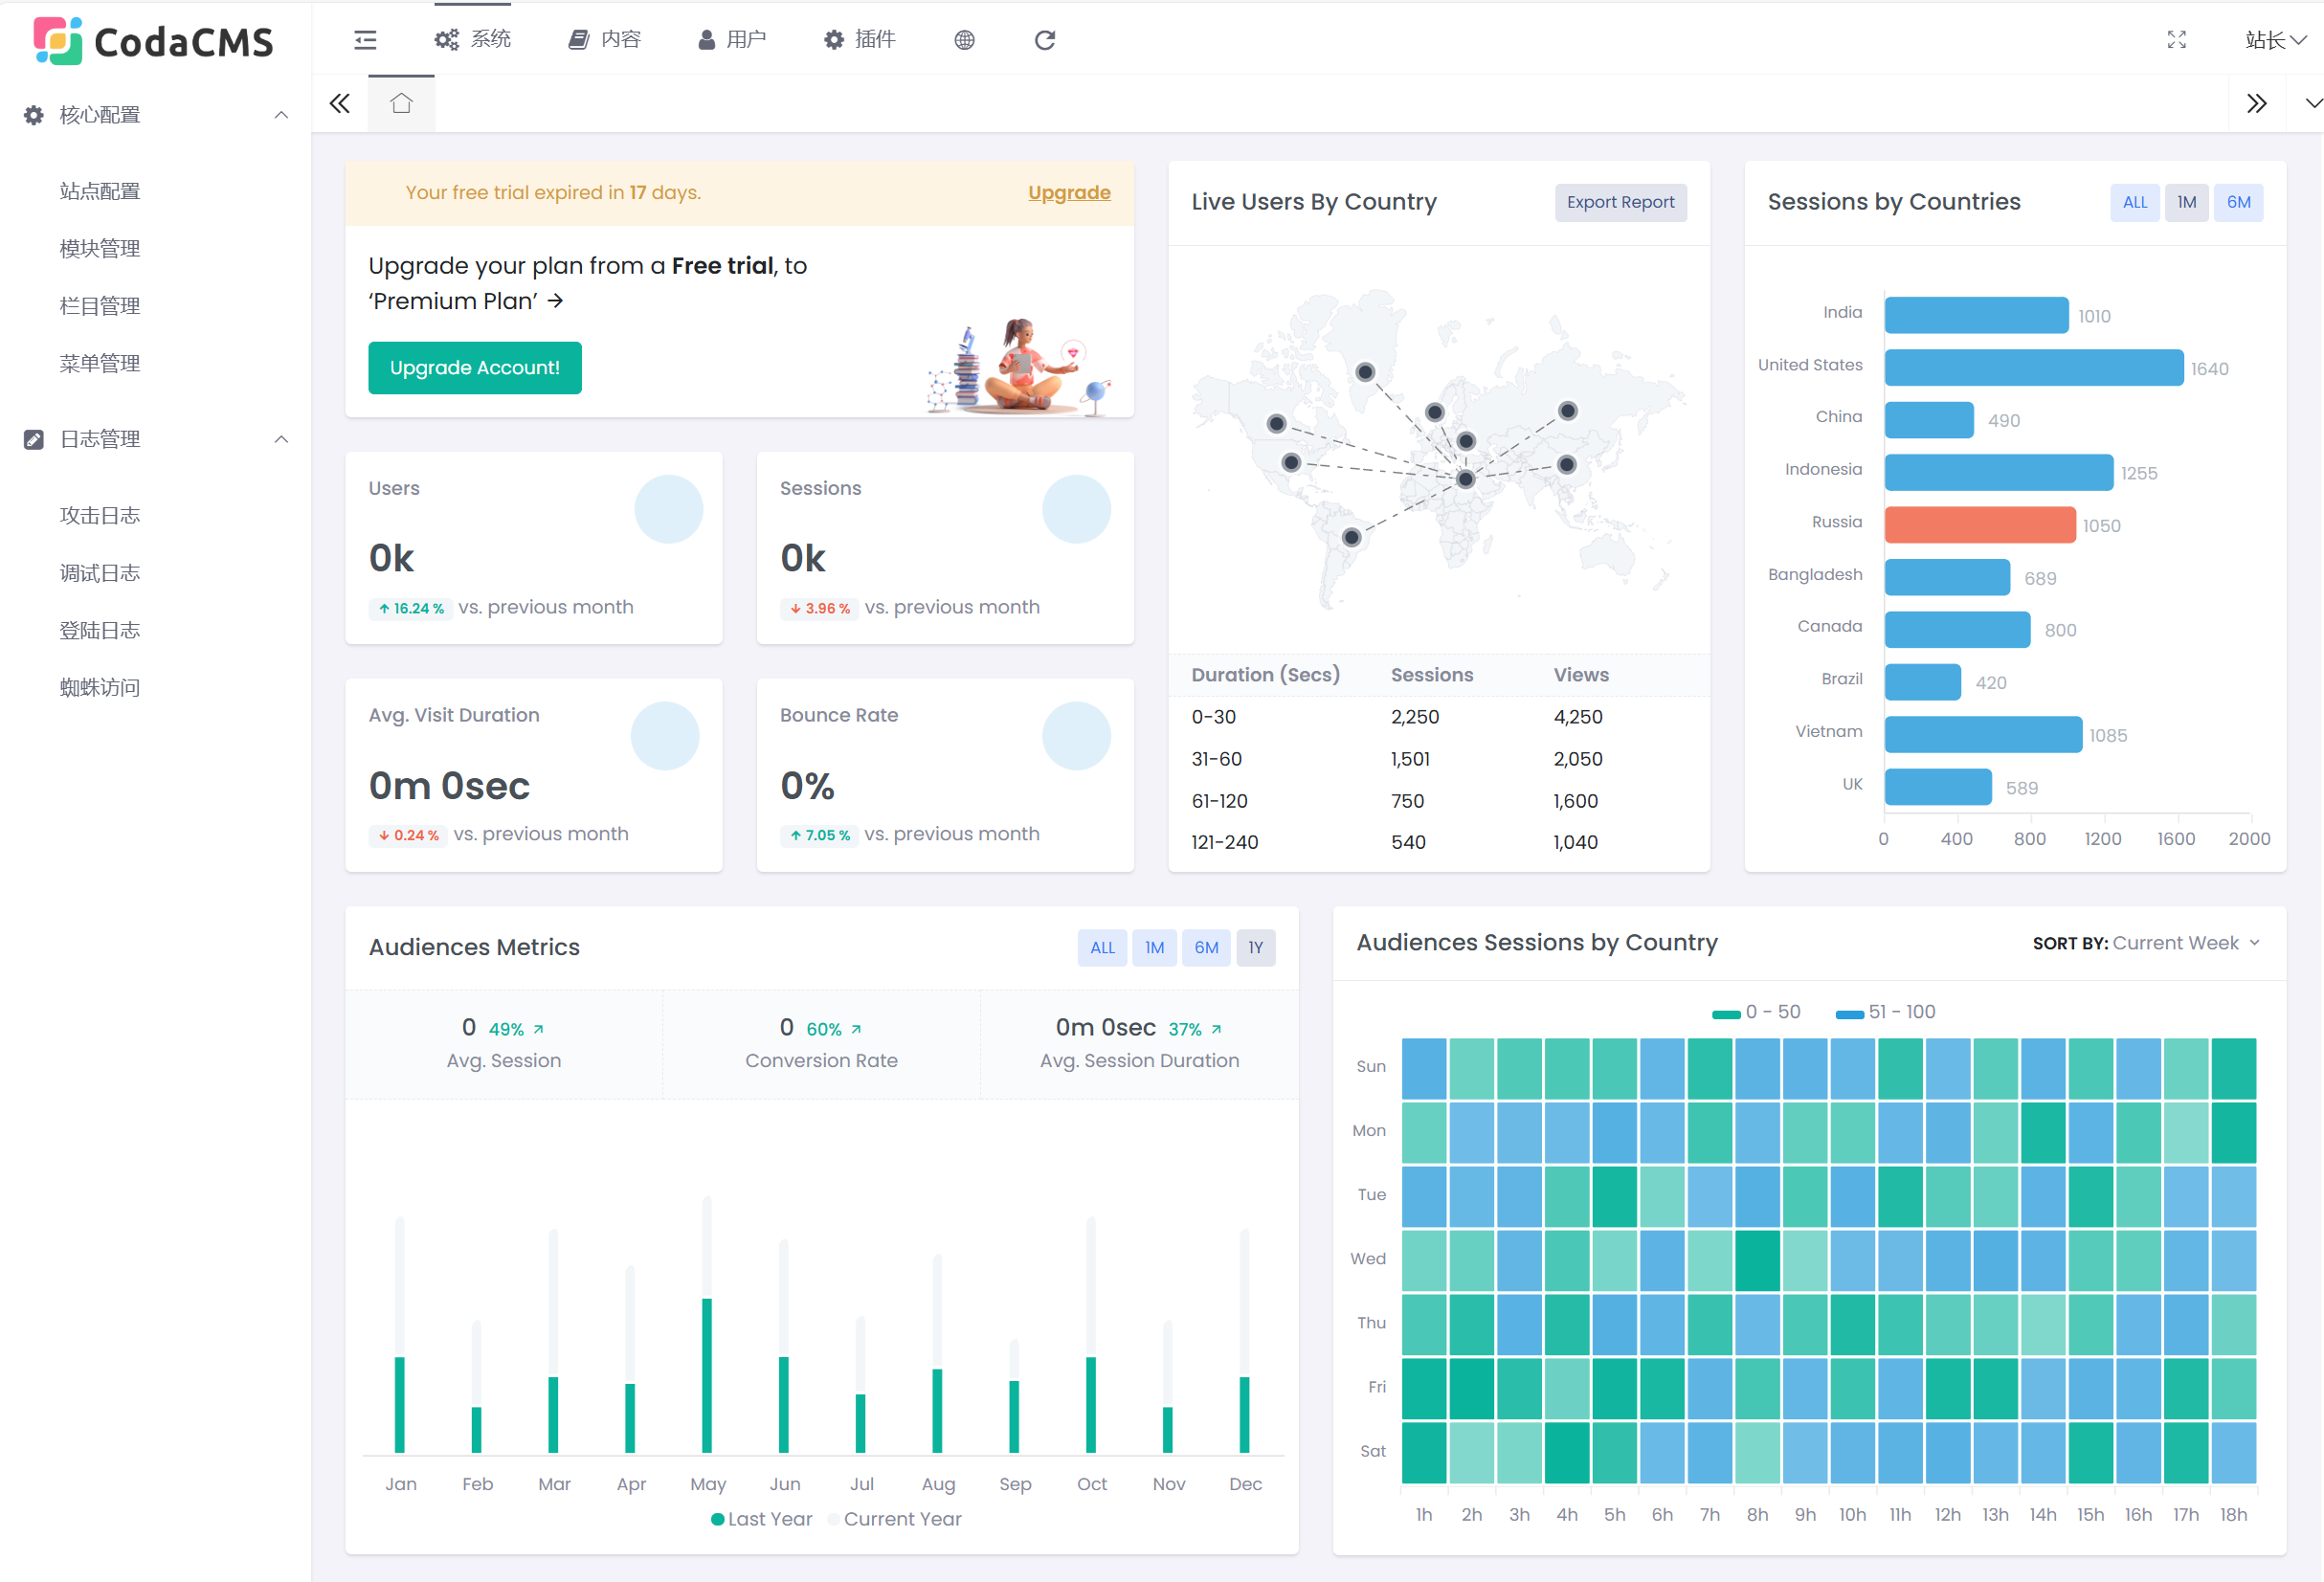Click the Users 16.24 % change badge
This screenshot has height=1582, width=2324.
[x=411, y=608]
